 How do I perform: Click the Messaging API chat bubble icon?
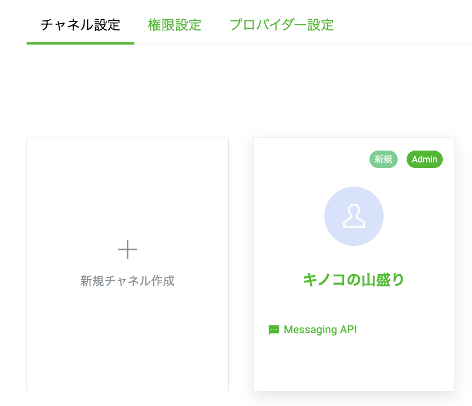pyautogui.click(x=274, y=330)
